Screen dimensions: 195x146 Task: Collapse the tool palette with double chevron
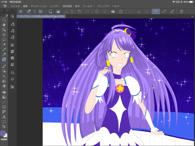coord(1,10)
